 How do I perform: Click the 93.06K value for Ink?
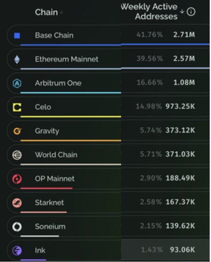tap(182, 250)
